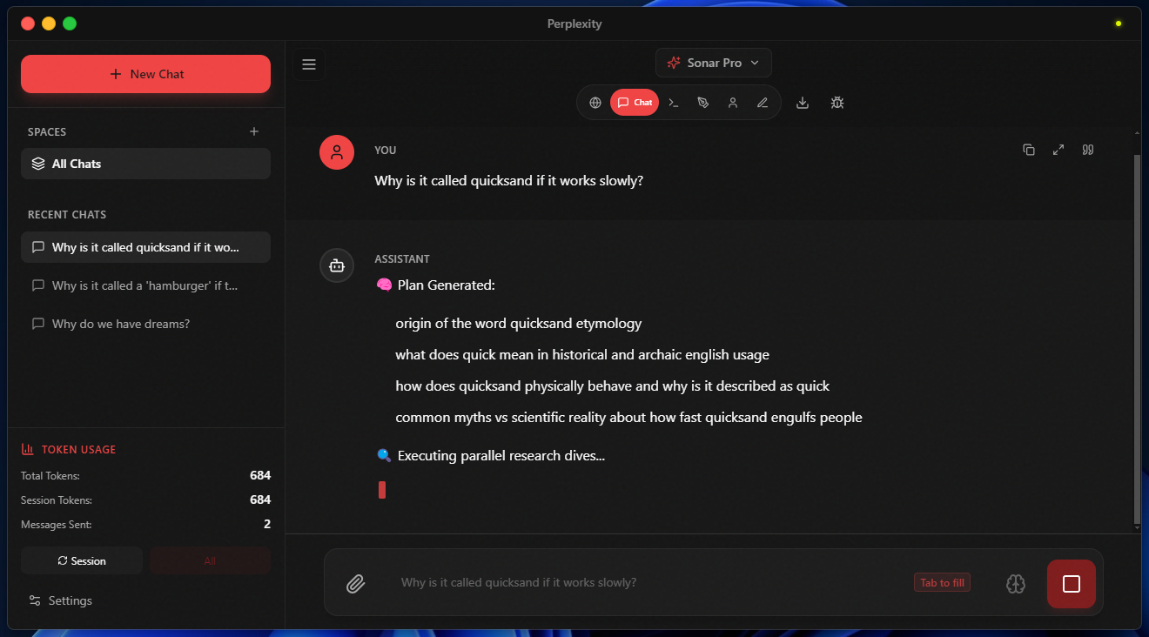Viewport: 1149px width, 637px height.
Task: Open All Chats space
Action: click(x=145, y=164)
